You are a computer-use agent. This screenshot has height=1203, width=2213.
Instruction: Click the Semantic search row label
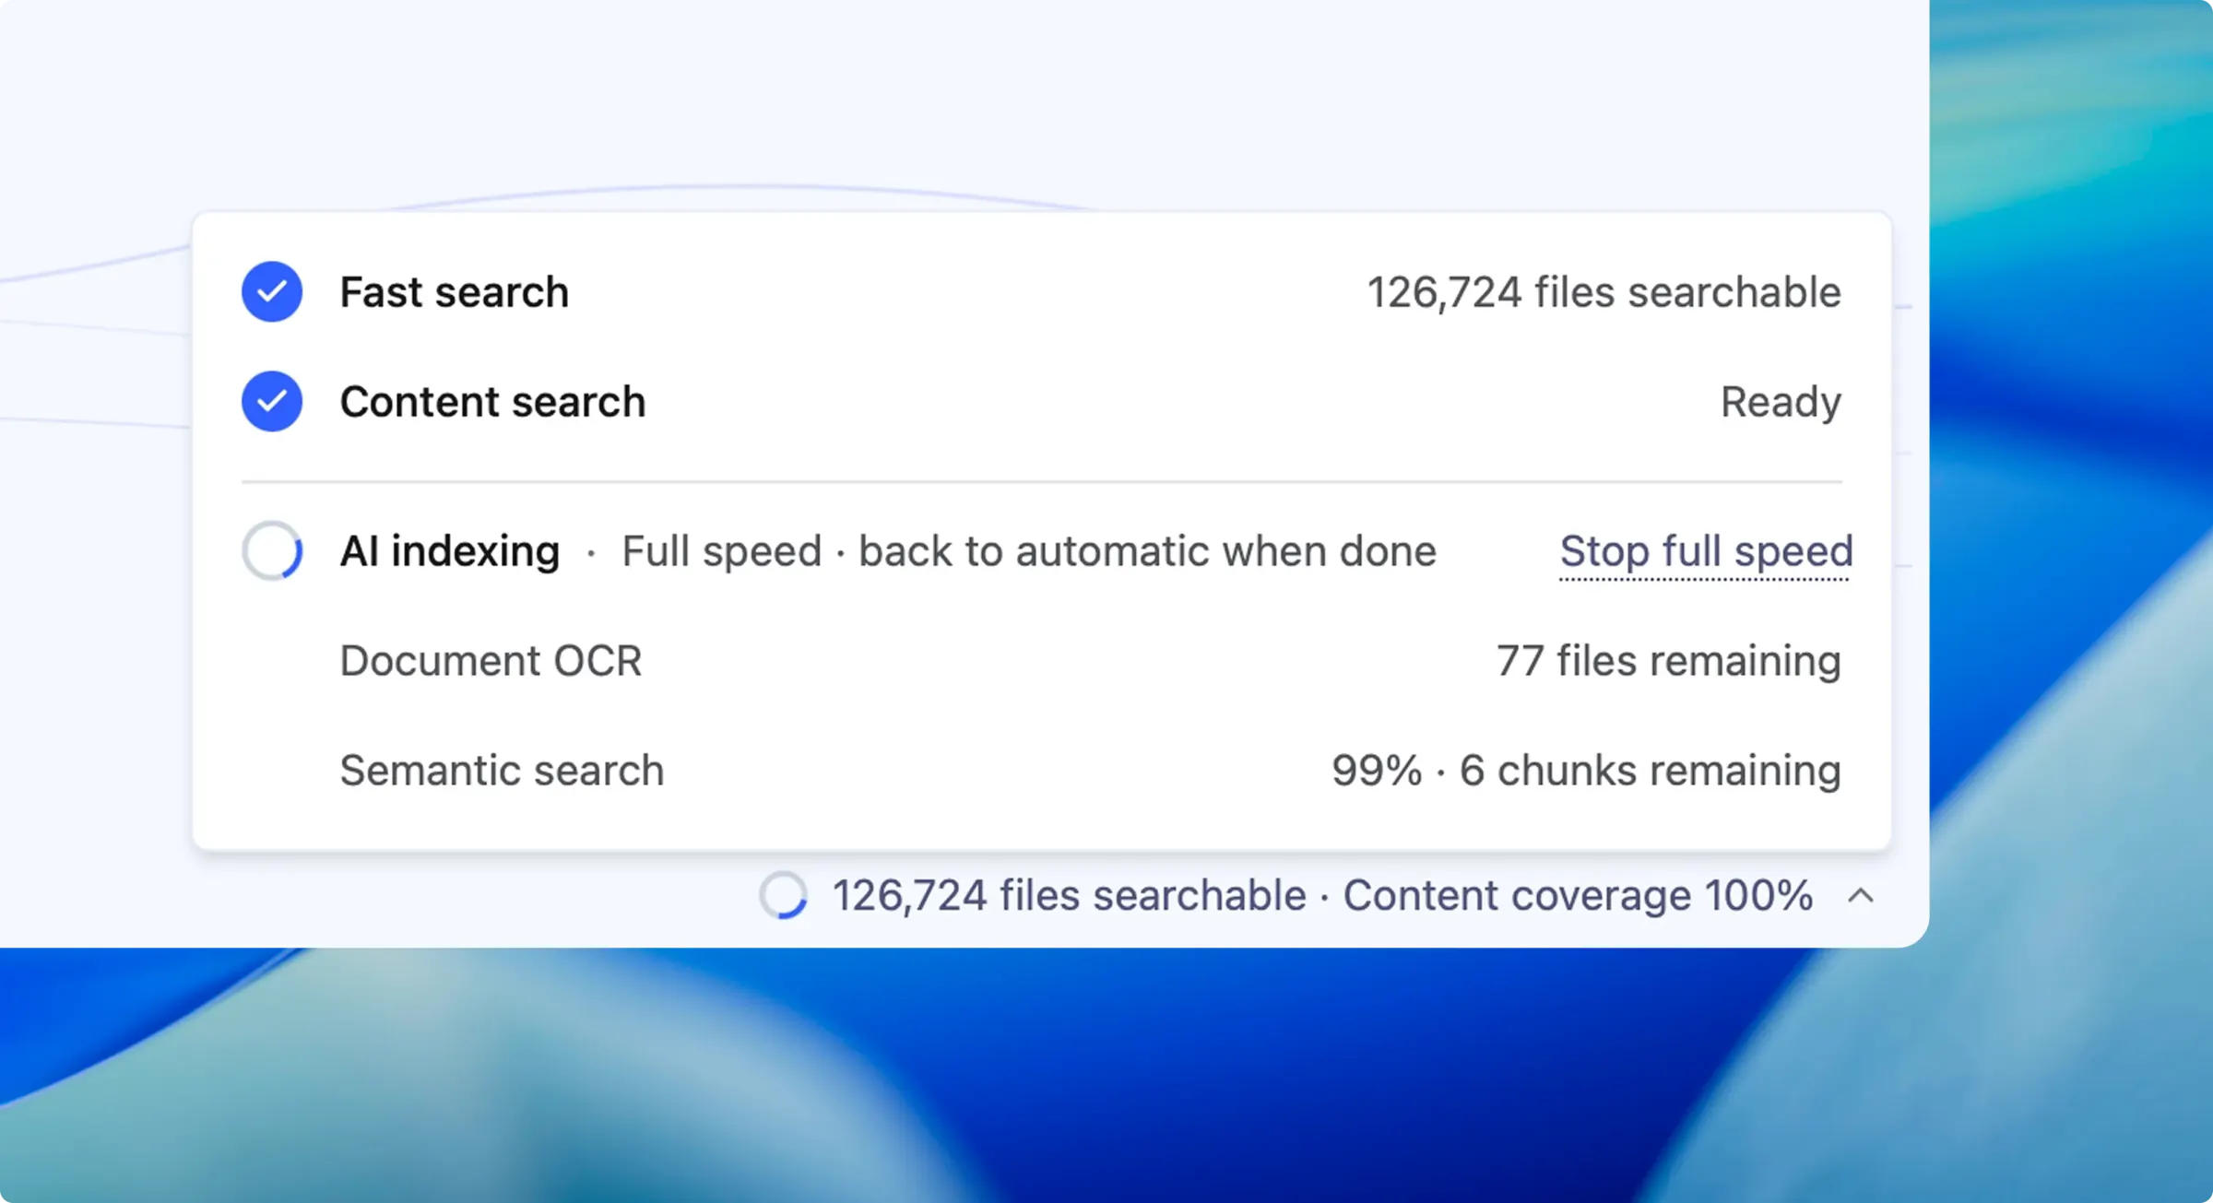coord(503,771)
